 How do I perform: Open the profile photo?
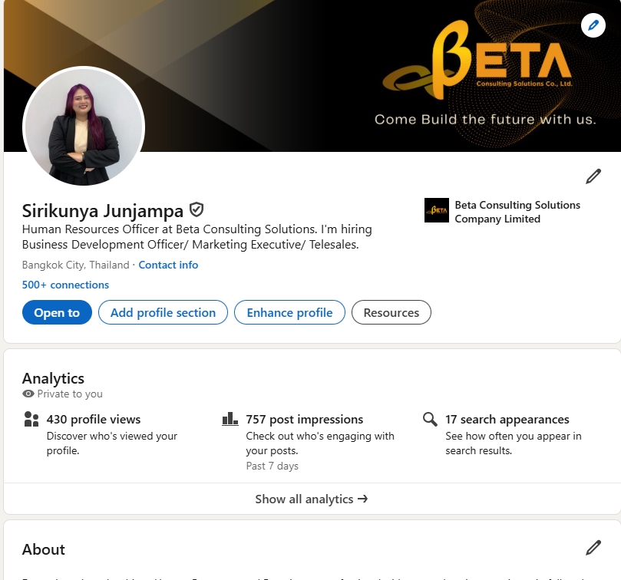[84, 127]
